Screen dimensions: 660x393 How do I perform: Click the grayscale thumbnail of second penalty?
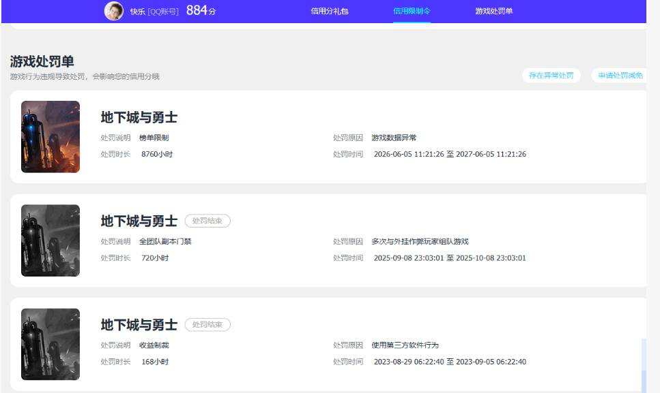(x=51, y=240)
